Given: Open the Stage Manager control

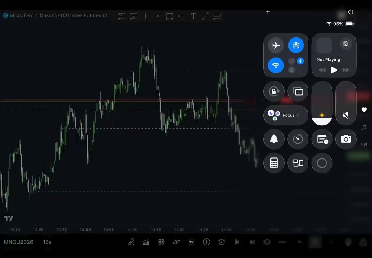Looking at the screenshot, I should click(298, 163).
